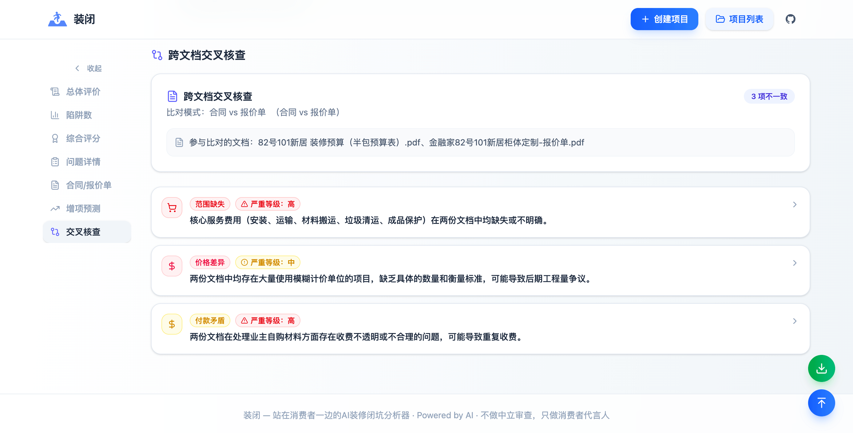
Task: Collapse the sidebar with 收起
Action: pyautogui.click(x=89, y=68)
